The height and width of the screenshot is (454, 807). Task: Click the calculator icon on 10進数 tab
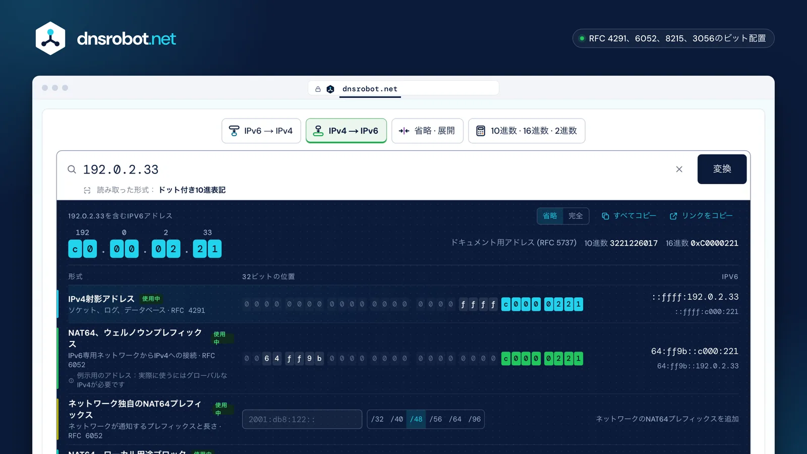(x=481, y=131)
